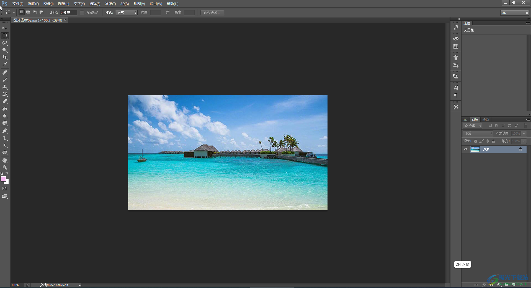Select the Brush tool
The image size is (531, 288).
(5, 80)
